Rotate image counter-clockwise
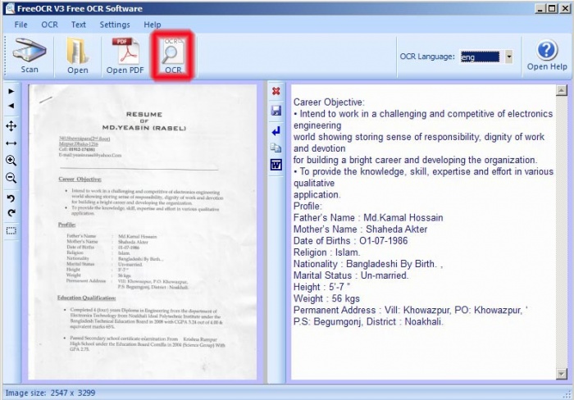This screenshot has height=400, width=574. pos(11,198)
